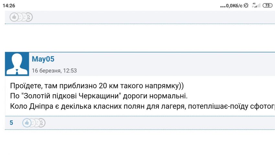Choose angry reaction on the upper post
Screen dimensions: 275x155
click(30, 17)
